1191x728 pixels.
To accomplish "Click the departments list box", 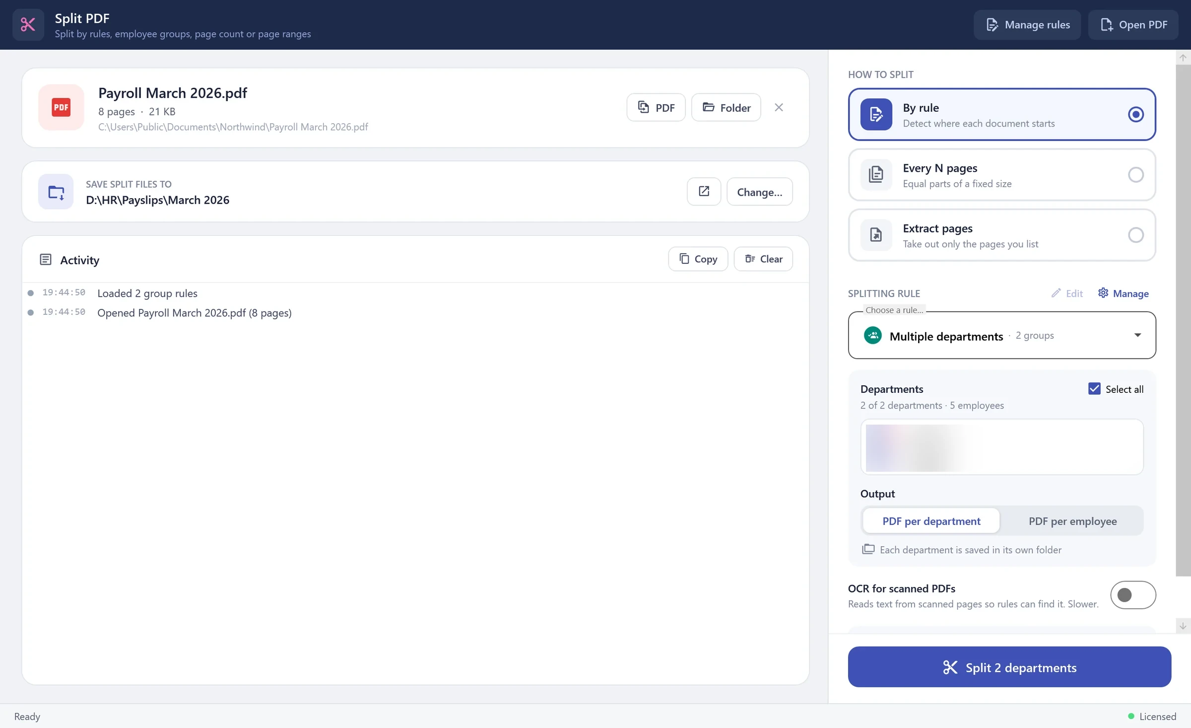I will (x=1002, y=447).
